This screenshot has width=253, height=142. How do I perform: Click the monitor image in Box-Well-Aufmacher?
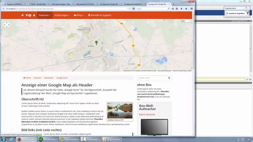[154, 127]
